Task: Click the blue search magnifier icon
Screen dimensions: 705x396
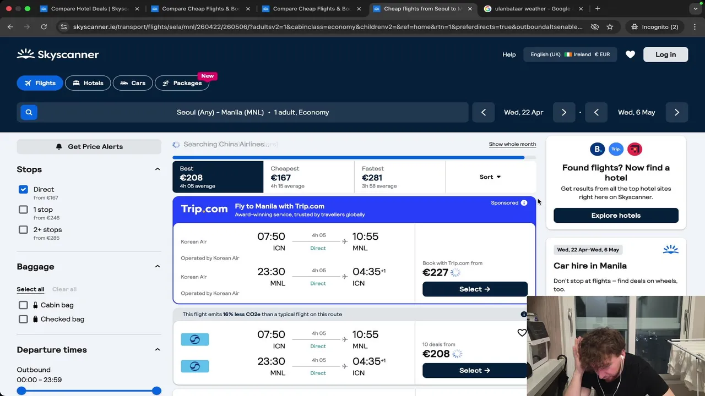Action: [29, 112]
